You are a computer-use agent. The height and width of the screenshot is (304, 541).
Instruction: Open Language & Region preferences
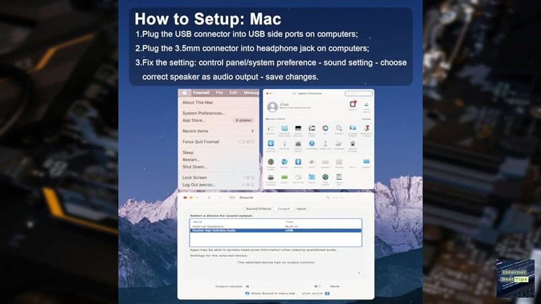coord(352,128)
